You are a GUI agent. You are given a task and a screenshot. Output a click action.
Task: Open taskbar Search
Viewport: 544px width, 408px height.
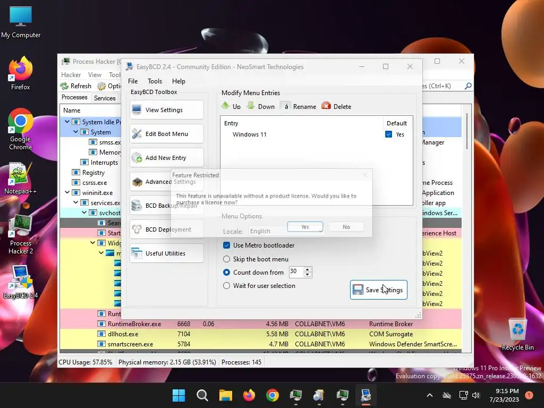click(x=202, y=395)
